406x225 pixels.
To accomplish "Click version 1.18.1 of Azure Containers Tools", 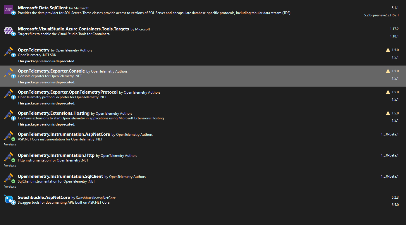I will (395, 36).
